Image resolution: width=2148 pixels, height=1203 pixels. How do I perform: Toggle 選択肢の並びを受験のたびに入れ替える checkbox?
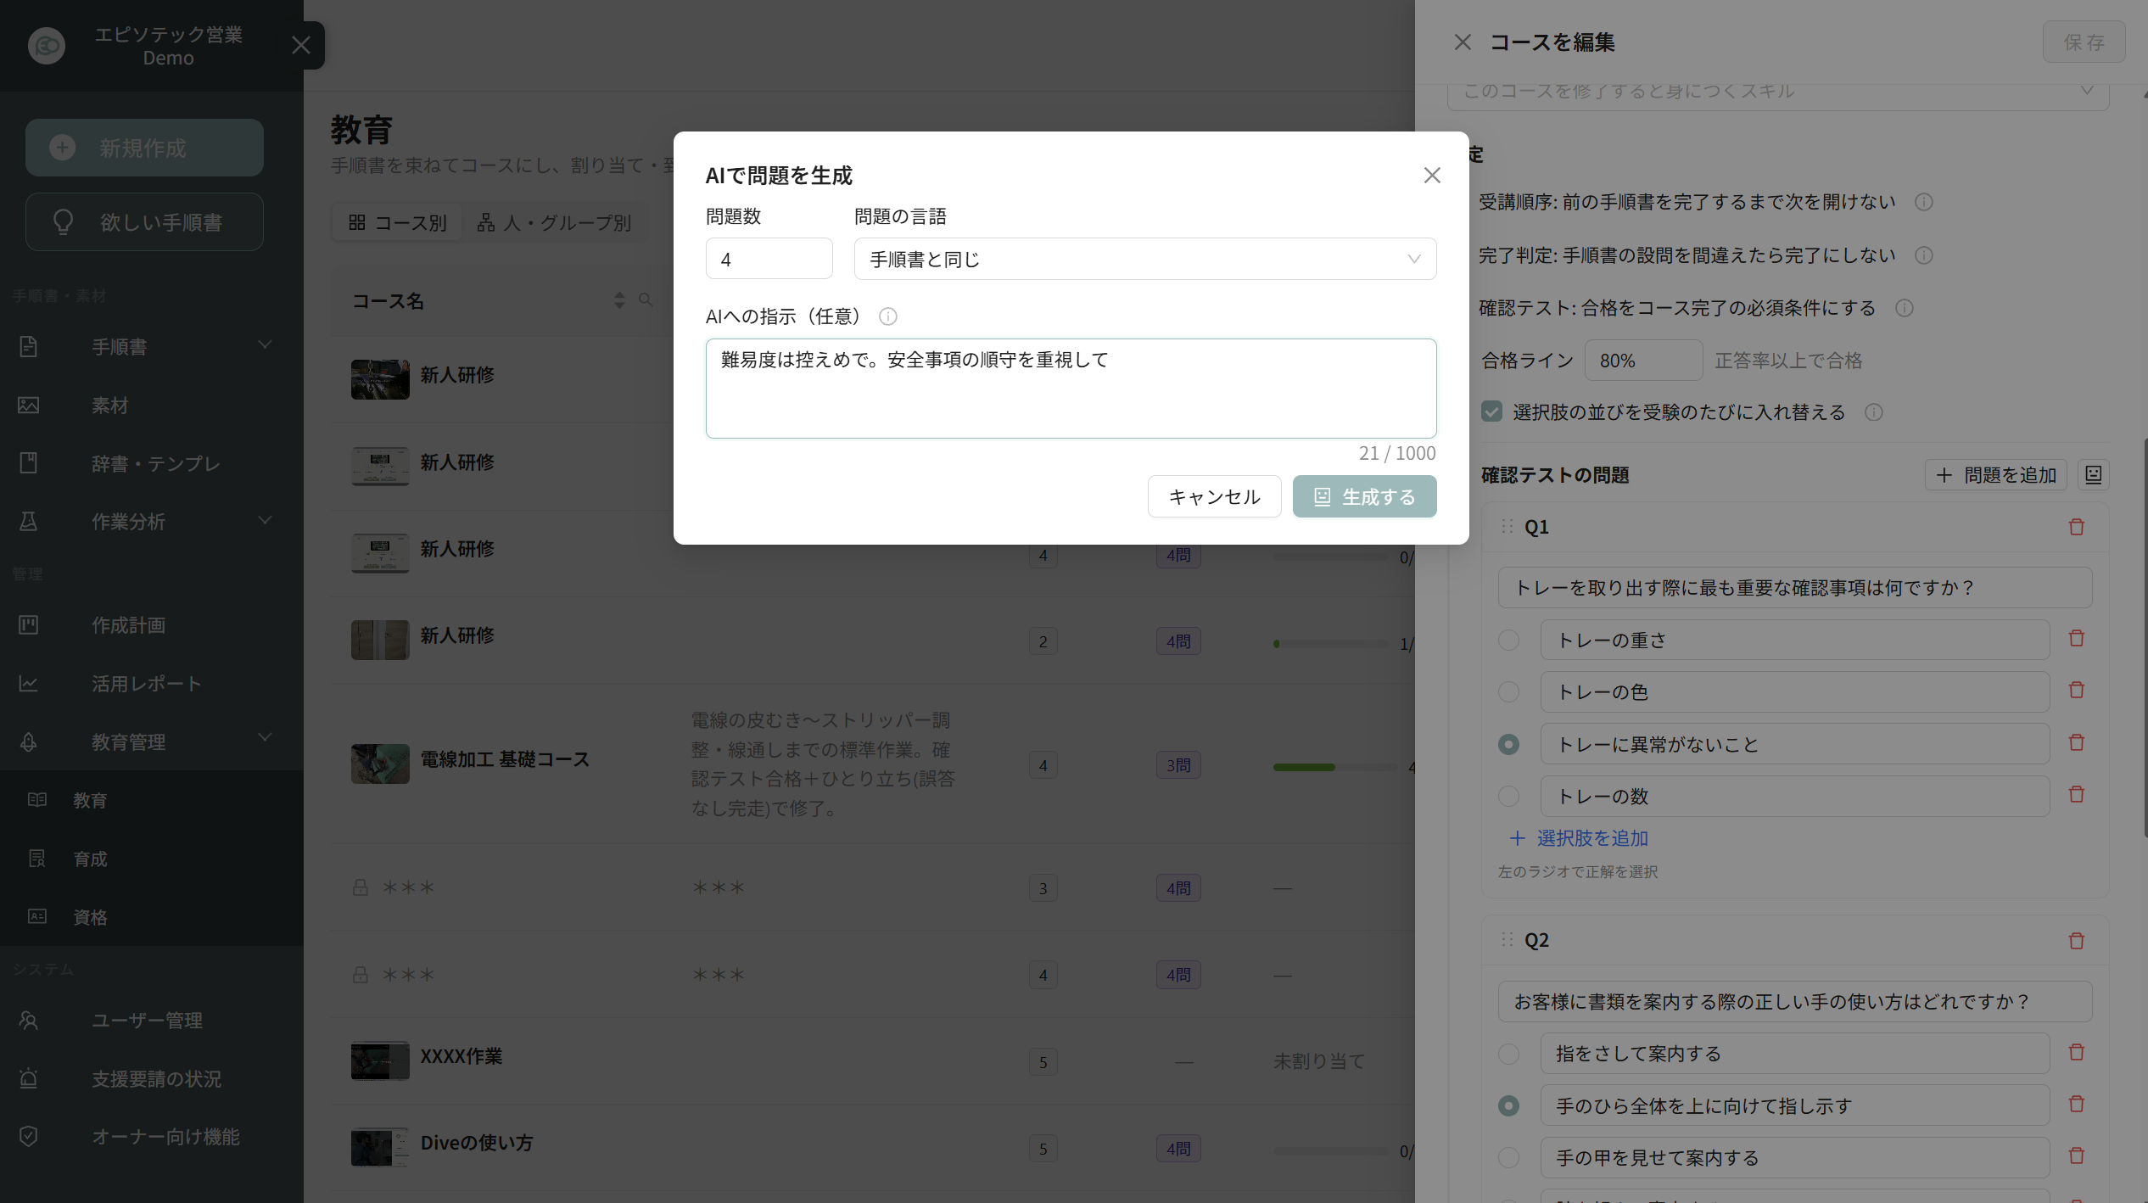1491,411
